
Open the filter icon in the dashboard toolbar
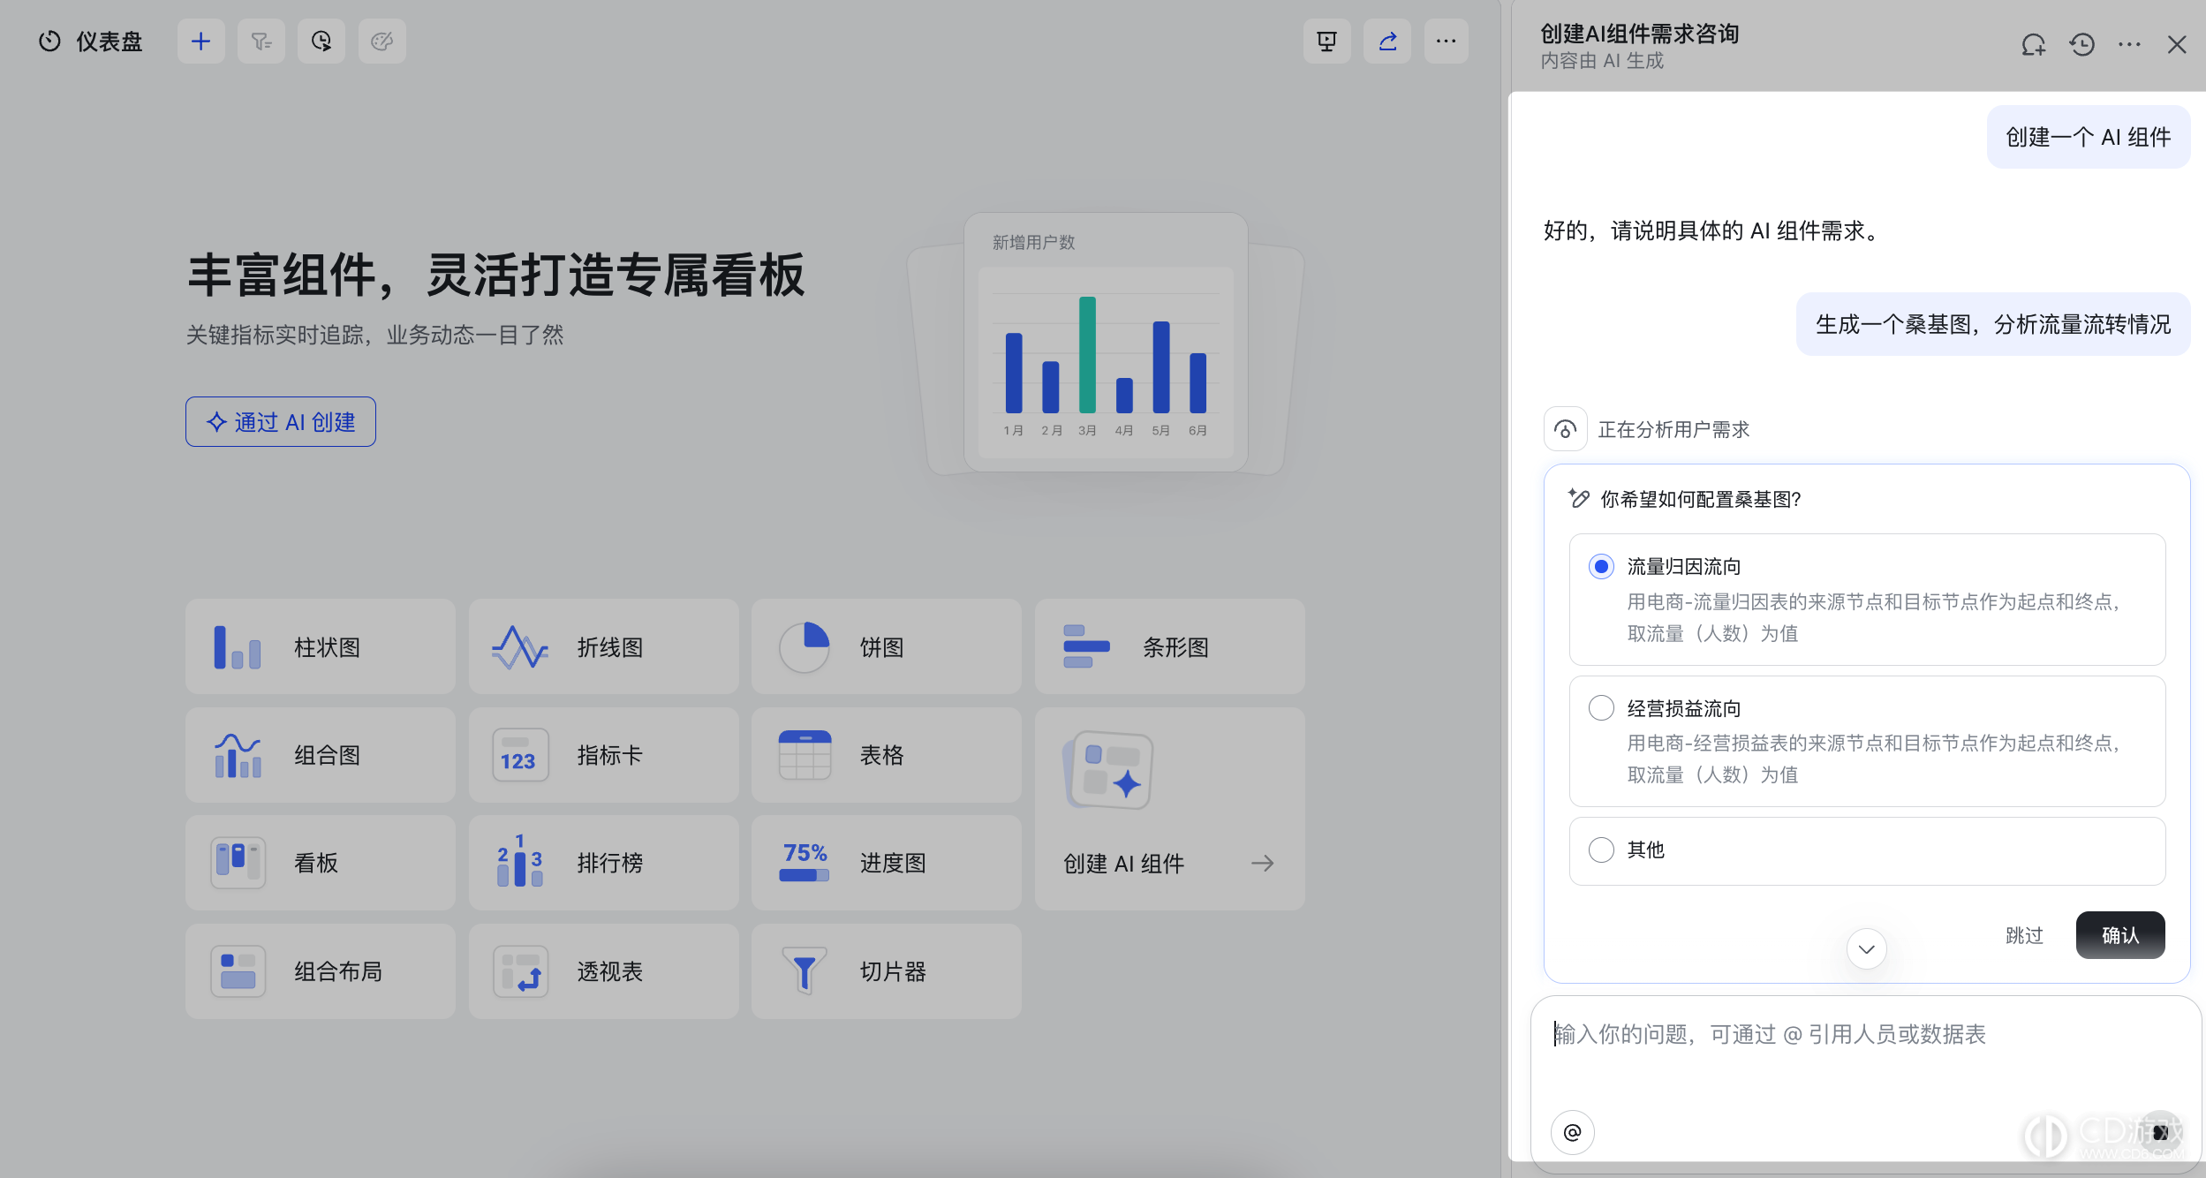(261, 42)
